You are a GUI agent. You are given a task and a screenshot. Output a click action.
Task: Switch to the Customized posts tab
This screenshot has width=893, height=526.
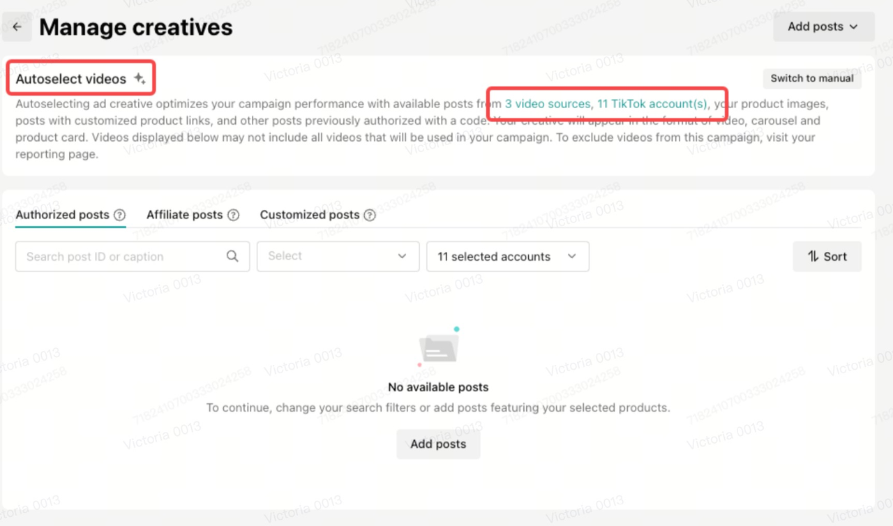[x=310, y=215]
